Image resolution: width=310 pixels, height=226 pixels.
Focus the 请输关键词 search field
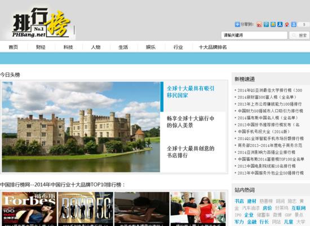[254, 35]
